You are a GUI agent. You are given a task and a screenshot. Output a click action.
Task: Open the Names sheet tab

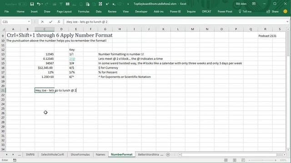pos(100,154)
